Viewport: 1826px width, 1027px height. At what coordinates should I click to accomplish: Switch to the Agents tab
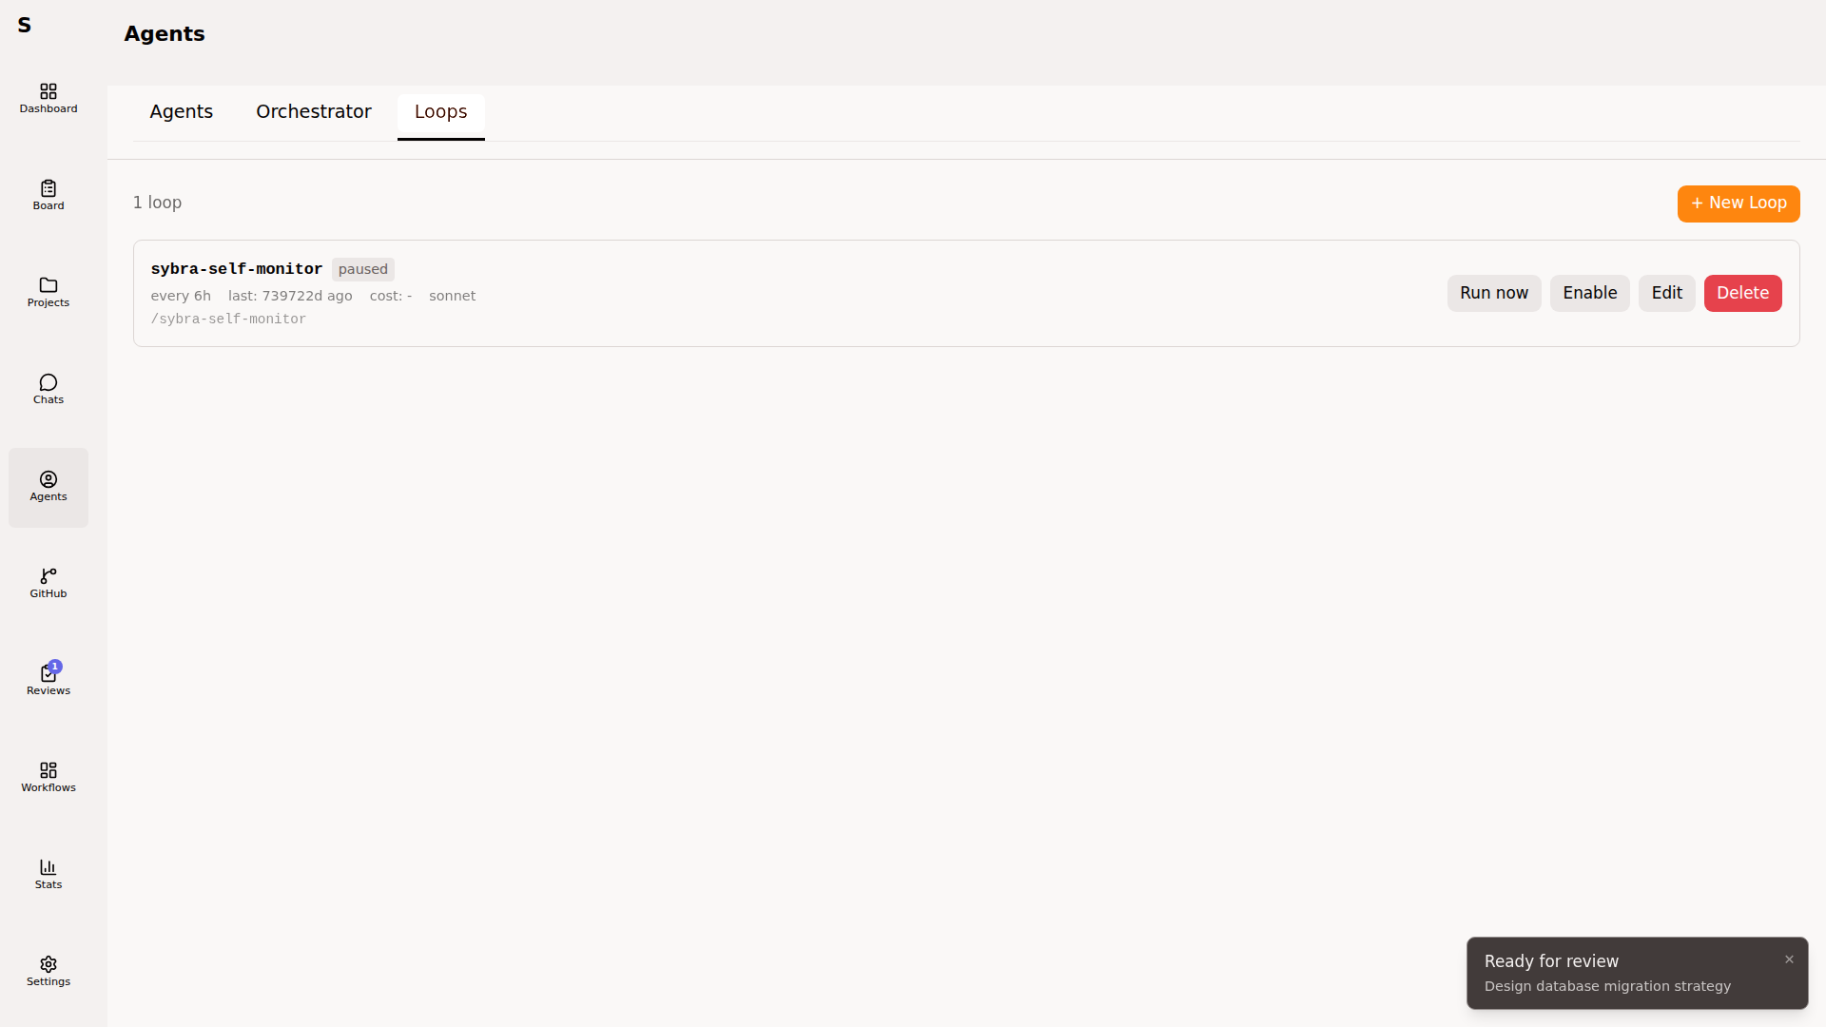(x=181, y=112)
